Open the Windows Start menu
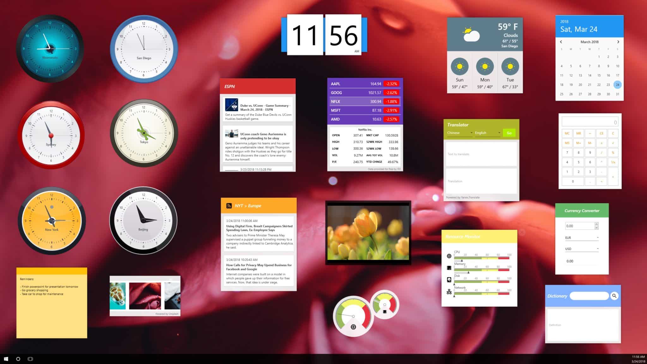The width and height of the screenshot is (647, 364). pyautogui.click(x=6, y=359)
